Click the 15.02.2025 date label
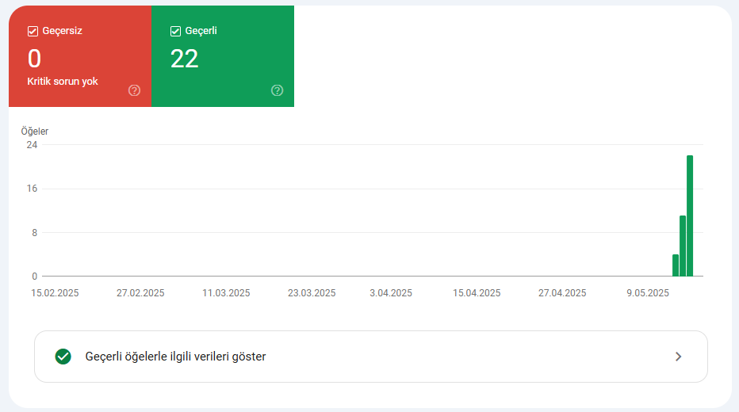The width and height of the screenshot is (739, 412). [55, 293]
